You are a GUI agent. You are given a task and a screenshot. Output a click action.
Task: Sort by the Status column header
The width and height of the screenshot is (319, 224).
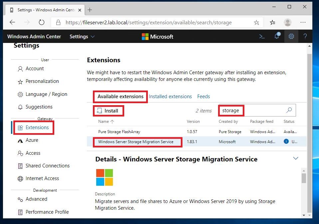pyautogui.click(x=289, y=121)
